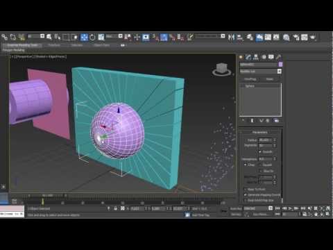
Task: Choose the Bind to Space Warp tool
Action: [x=22, y=37]
